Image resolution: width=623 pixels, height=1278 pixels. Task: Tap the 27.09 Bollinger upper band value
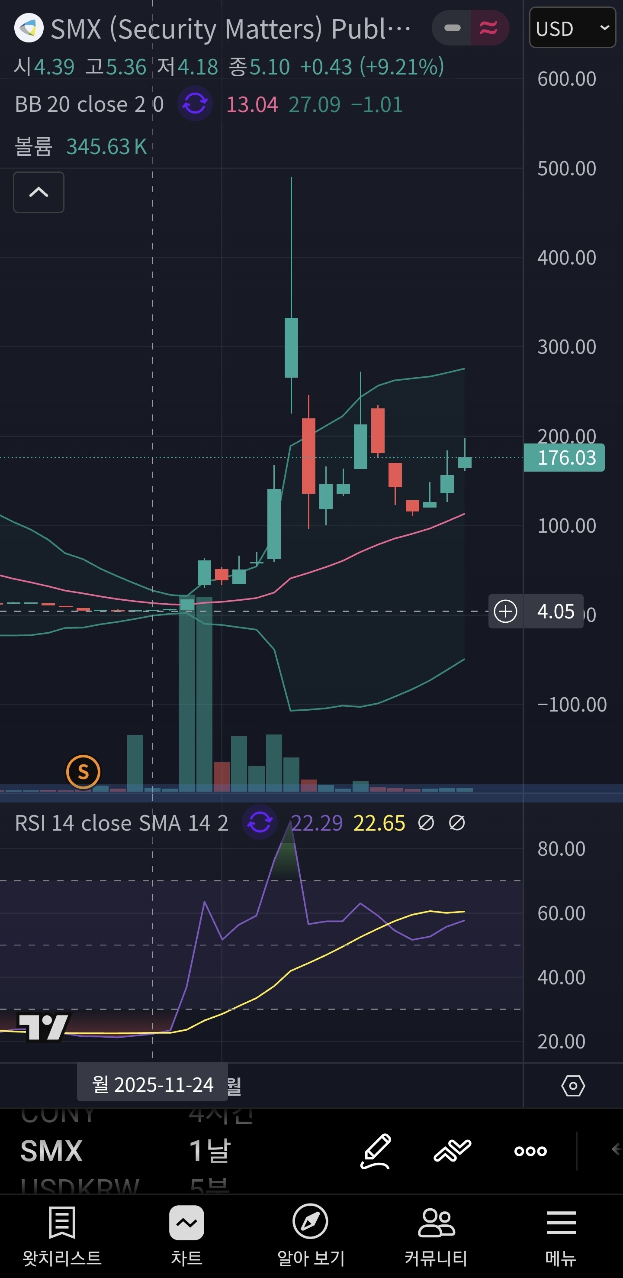[315, 105]
